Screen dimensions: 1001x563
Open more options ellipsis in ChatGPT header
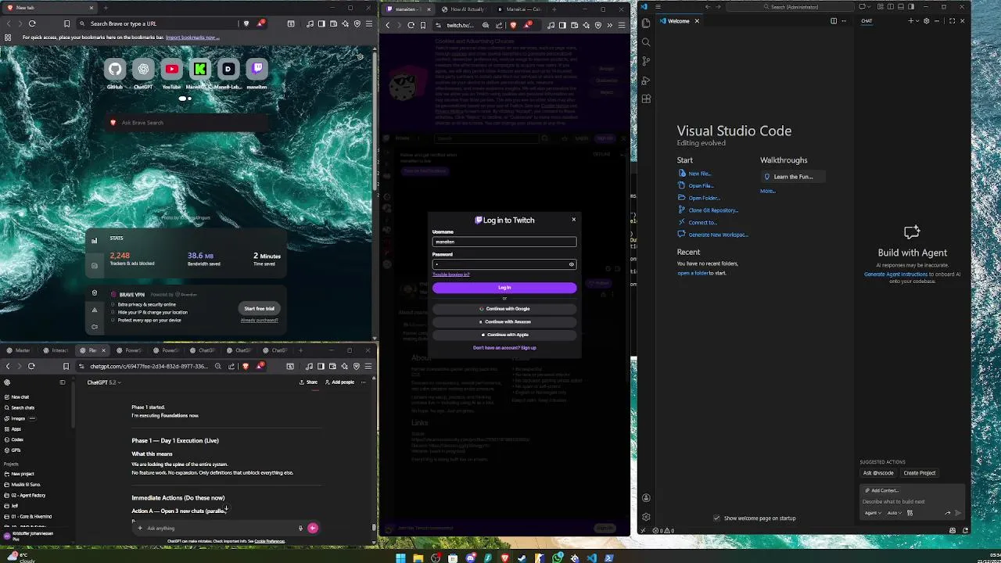pos(364,382)
